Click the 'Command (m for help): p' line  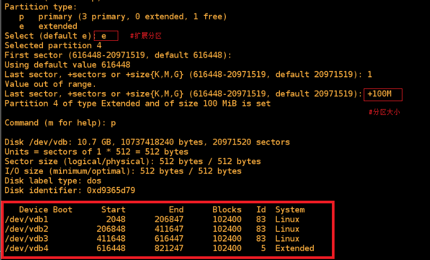click(x=60, y=123)
